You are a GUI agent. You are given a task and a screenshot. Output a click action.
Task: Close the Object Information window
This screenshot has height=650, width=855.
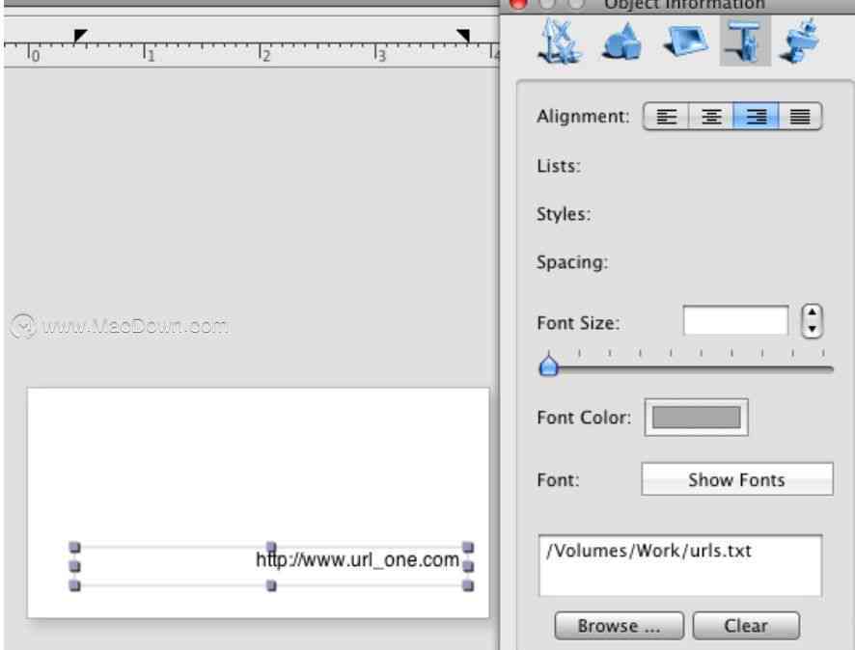pos(517,4)
